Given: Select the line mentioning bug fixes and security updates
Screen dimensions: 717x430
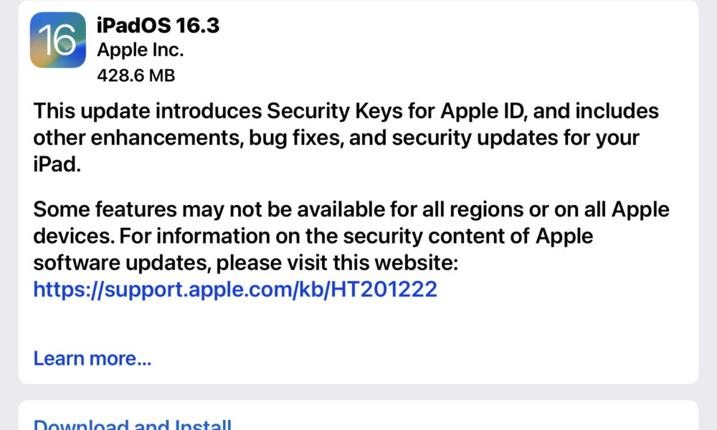Looking at the screenshot, I should [x=336, y=138].
